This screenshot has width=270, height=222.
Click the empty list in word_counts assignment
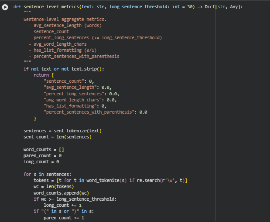pos(61,149)
